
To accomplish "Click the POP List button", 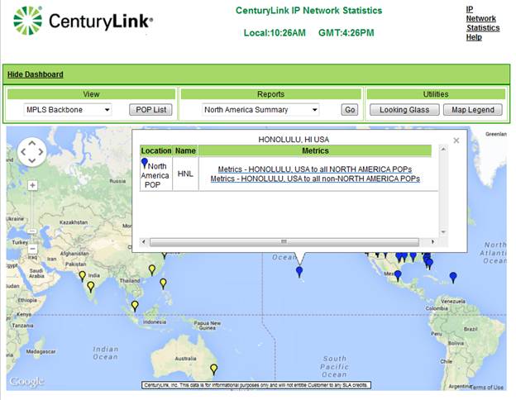I will click(x=150, y=110).
